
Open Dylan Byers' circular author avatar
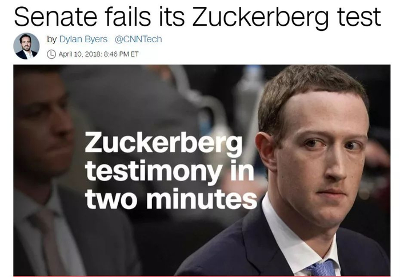[x=26, y=46]
